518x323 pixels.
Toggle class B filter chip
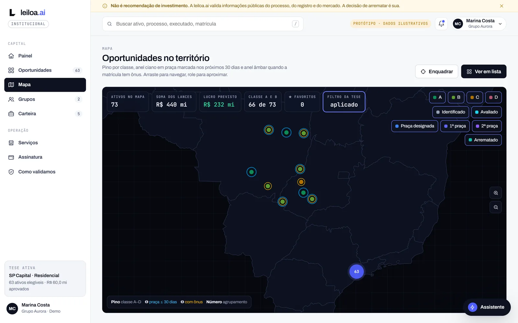click(456, 97)
